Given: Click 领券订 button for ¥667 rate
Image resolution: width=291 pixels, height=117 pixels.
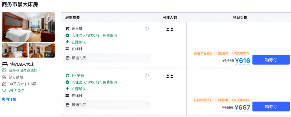Looking at the screenshot, I should tap(271, 107).
